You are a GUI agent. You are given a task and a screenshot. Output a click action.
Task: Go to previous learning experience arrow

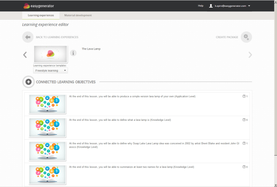(25, 55)
